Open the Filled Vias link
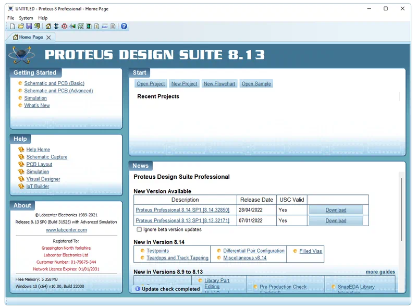The height and width of the screenshot is (308, 417). click(x=311, y=251)
